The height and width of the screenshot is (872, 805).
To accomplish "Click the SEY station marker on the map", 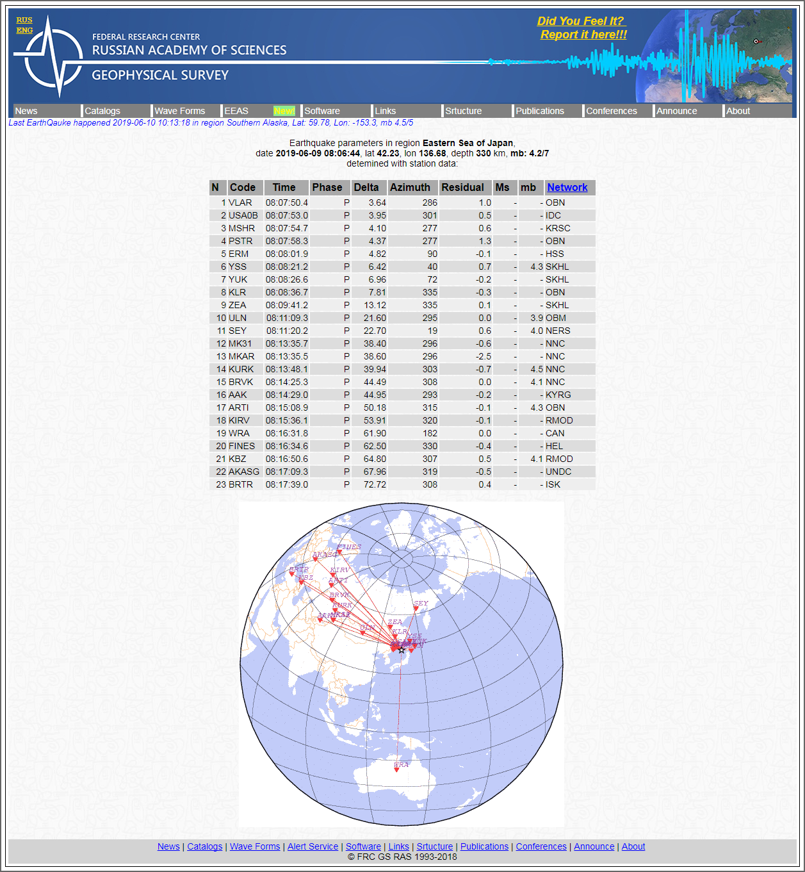I will point(416,609).
